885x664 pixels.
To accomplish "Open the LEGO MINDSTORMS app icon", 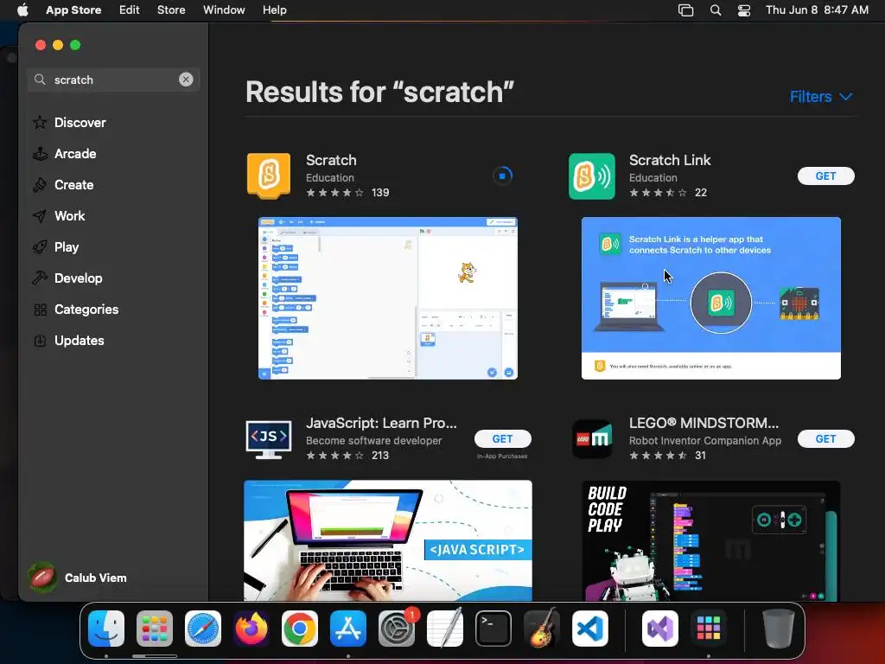I will pos(591,438).
